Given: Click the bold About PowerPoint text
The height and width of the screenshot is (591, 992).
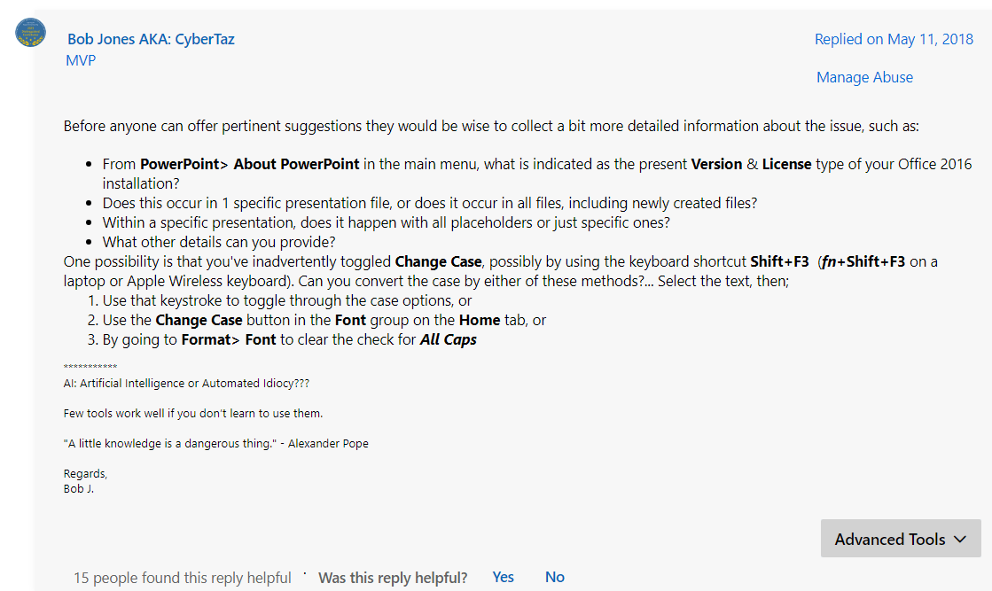Looking at the screenshot, I should pos(296,164).
